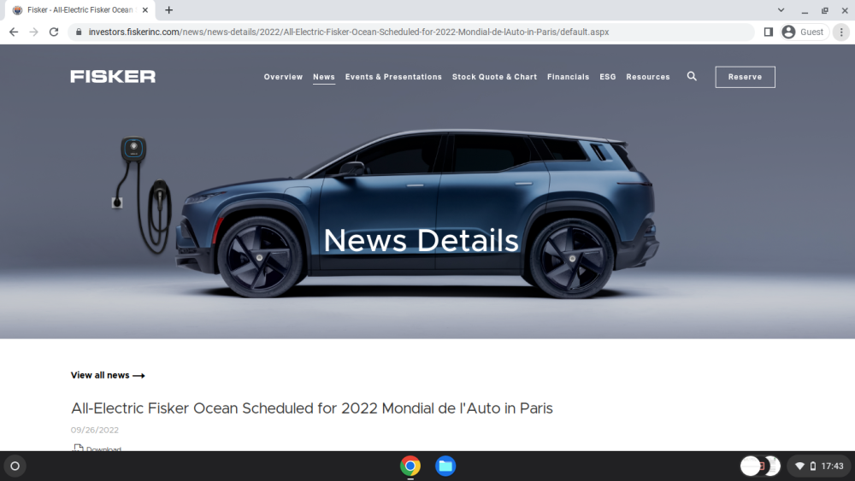This screenshot has height=481, width=855.
Task: Open the ChromeOS launcher
Action: click(15, 466)
